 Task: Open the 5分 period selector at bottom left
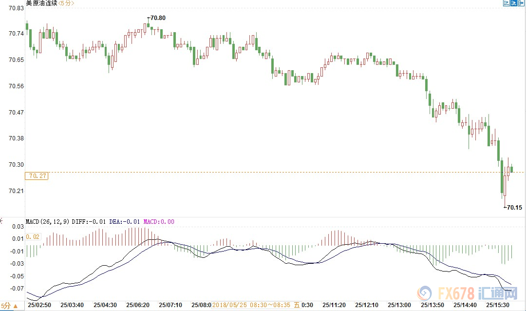point(9,306)
